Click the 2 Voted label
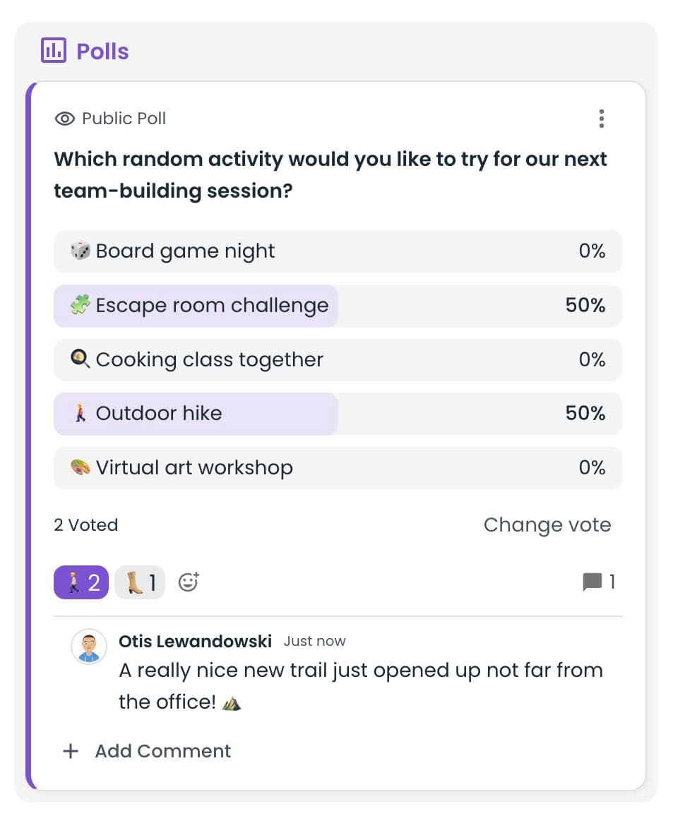The width and height of the screenshot is (685, 840). [85, 524]
